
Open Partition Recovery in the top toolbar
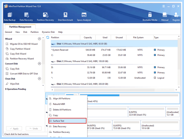point(45,17)
